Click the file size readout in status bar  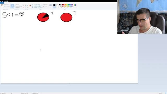coord(35,93)
